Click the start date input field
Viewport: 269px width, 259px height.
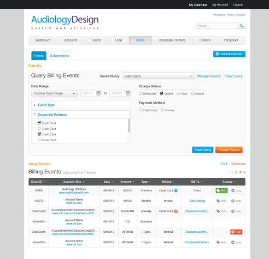point(89,93)
